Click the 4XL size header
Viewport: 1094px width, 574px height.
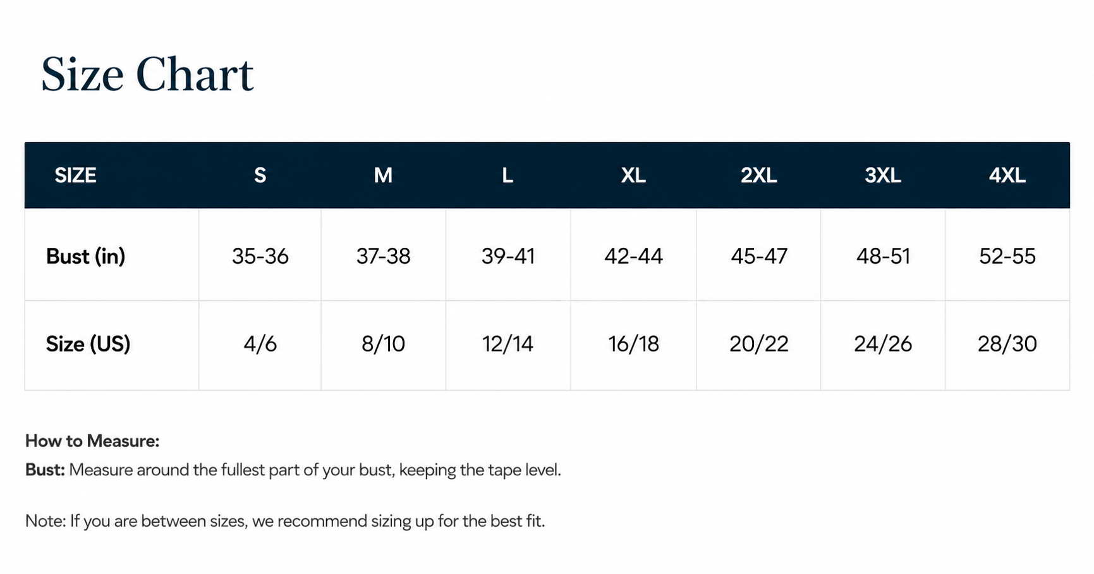[x=1007, y=175]
